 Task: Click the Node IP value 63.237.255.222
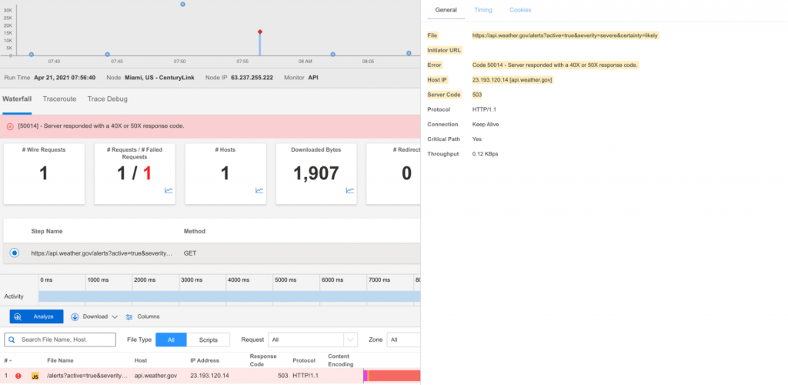252,78
